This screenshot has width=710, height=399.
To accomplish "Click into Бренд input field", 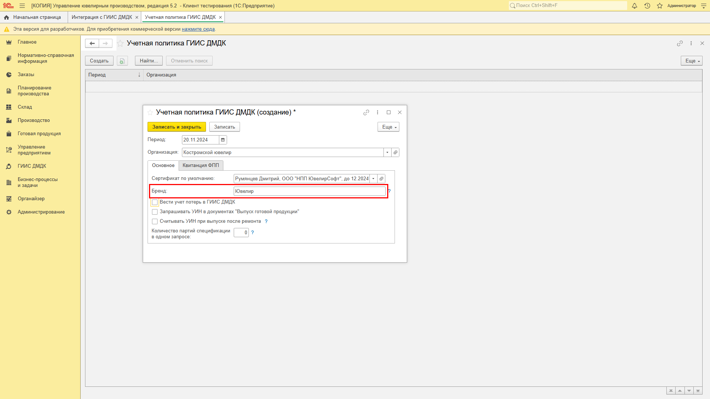I will coord(310,191).
